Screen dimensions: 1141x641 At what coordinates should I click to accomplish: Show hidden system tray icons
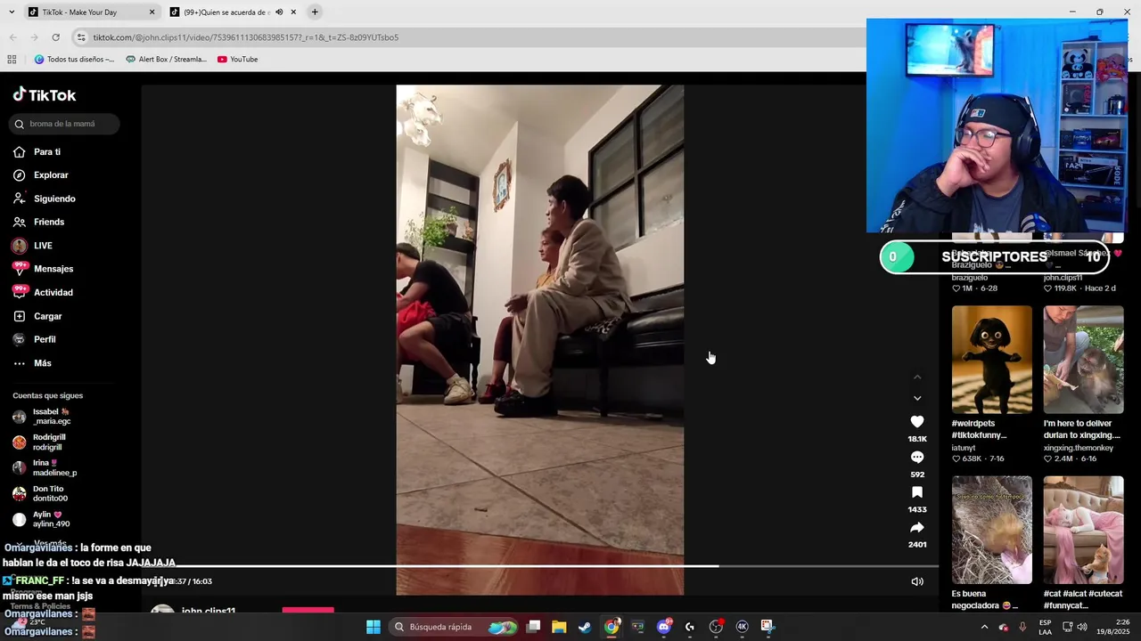click(x=984, y=627)
